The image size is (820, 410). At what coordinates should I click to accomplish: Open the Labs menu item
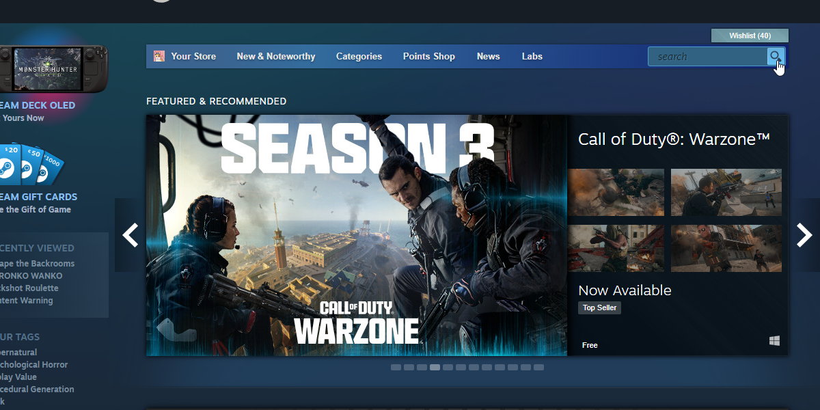(x=532, y=57)
